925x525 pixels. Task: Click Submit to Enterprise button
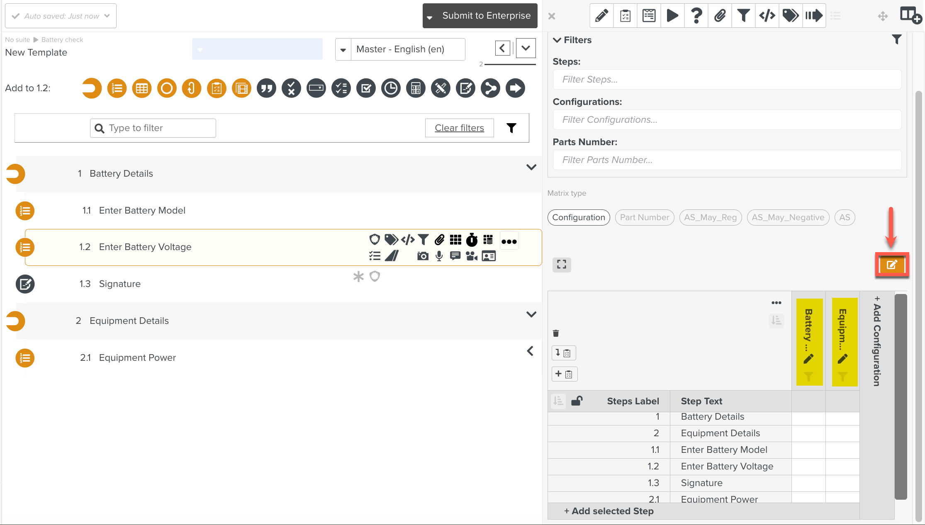486,16
